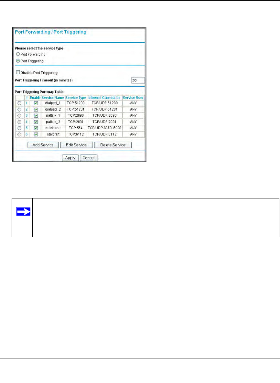Check the Disable Port Triggering checkbox
Viewport: 280px width, 383px height.
coord(18,72)
